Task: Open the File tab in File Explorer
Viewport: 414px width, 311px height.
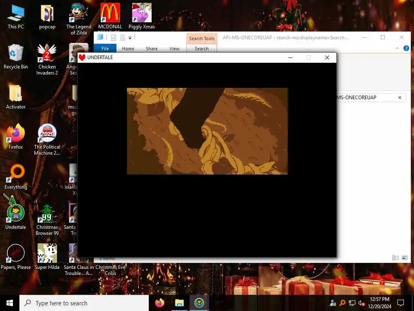Action: 105,49
